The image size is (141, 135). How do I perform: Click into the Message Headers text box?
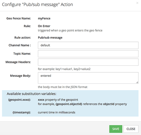click(x=88, y=62)
